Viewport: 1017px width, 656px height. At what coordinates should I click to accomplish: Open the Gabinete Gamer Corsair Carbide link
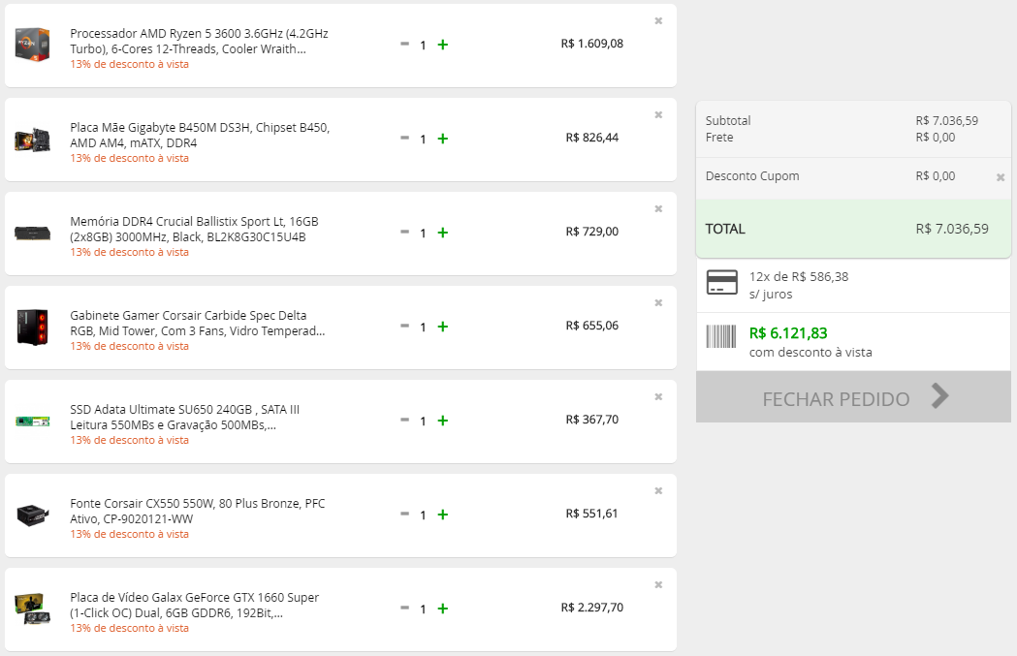point(198,323)
